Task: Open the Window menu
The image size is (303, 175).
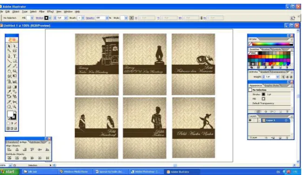Action: [x=68, y=12]
